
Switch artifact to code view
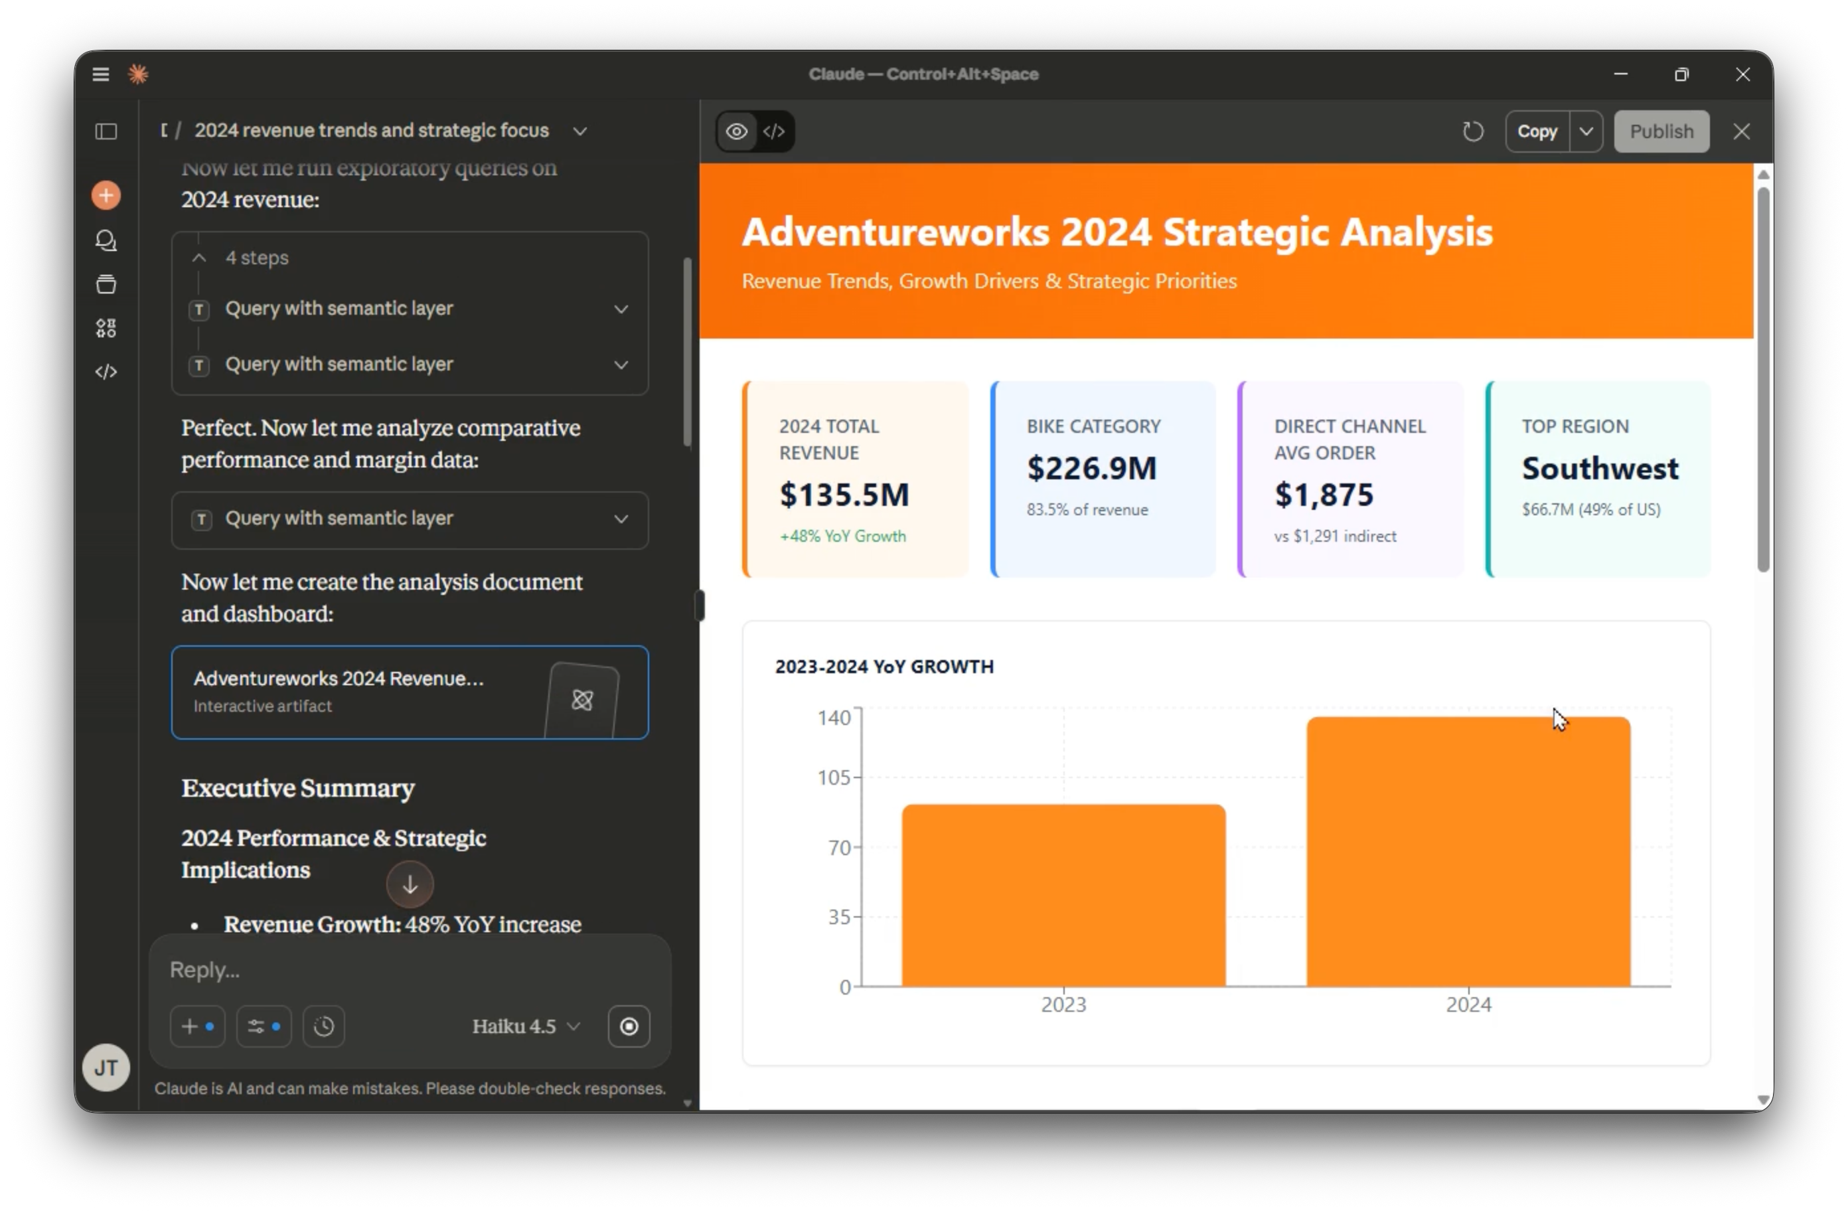(774, 131)
